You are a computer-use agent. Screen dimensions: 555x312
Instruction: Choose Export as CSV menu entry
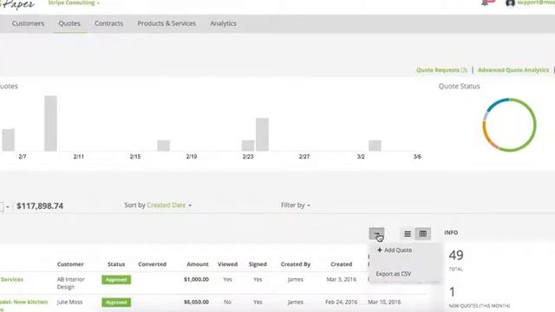pyautogui.click(x=394, y=274)
